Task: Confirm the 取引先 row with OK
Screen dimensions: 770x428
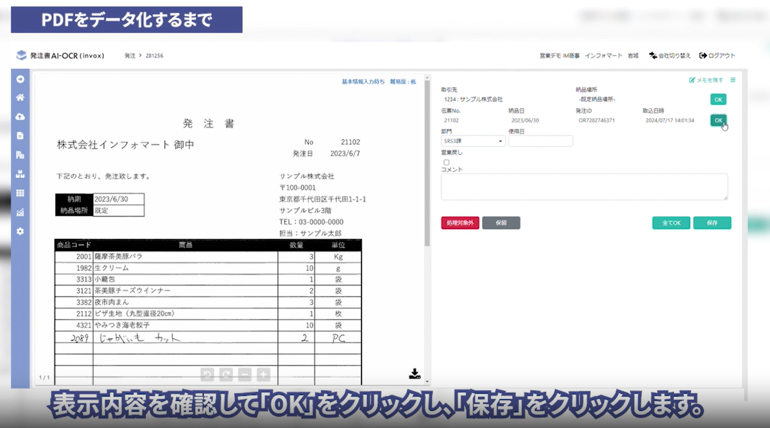Action: tap(718, 99)
